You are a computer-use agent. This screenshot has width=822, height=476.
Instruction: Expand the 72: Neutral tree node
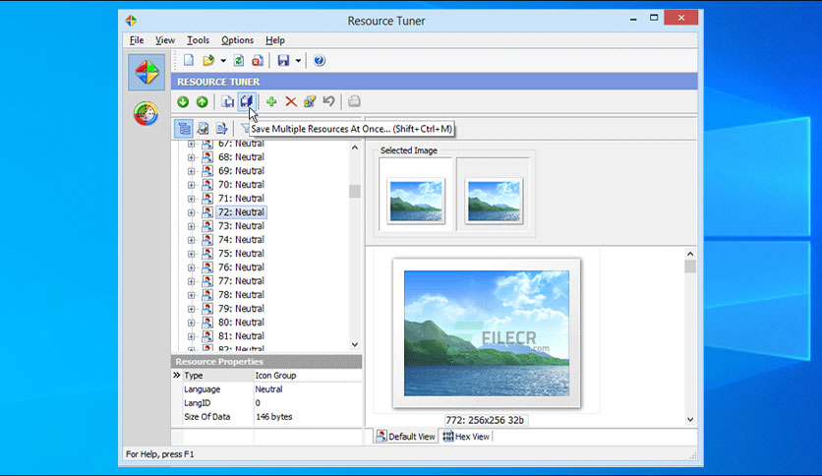[x=192, y=212]
